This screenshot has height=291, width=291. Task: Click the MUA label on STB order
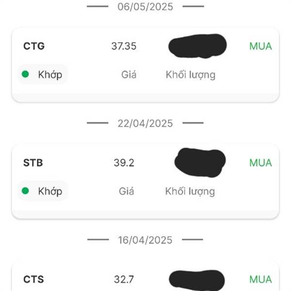tap(260, 163)
